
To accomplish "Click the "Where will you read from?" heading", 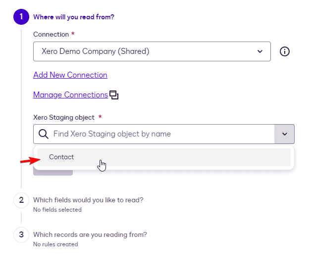I will pos(74,17).
